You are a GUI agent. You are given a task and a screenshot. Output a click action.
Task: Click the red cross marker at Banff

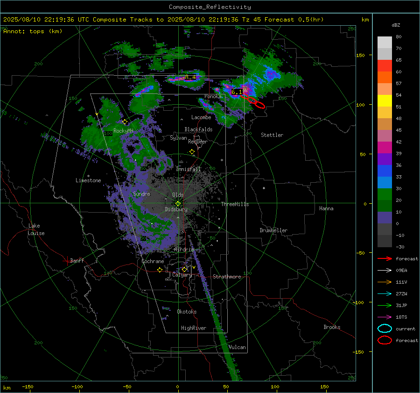[66, 261]
